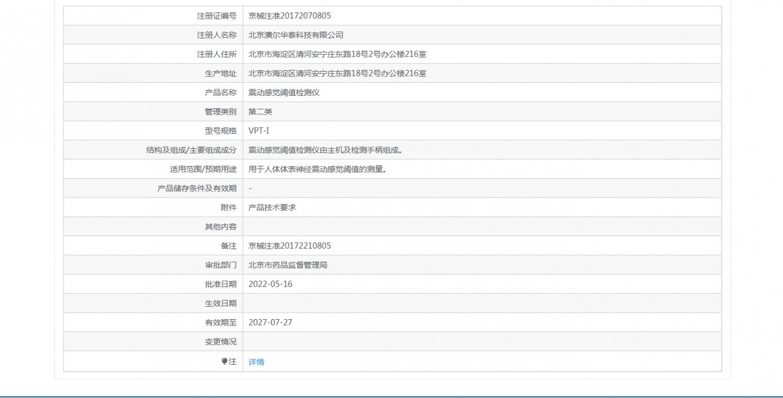Select the remark number 京械注准20172210805
The image size is (783, 398).
coord(290,246)
